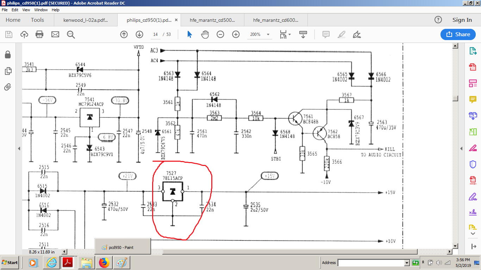481x270 pixels.
Task: Zoom in with the plus icon
Action: point(236,34)
